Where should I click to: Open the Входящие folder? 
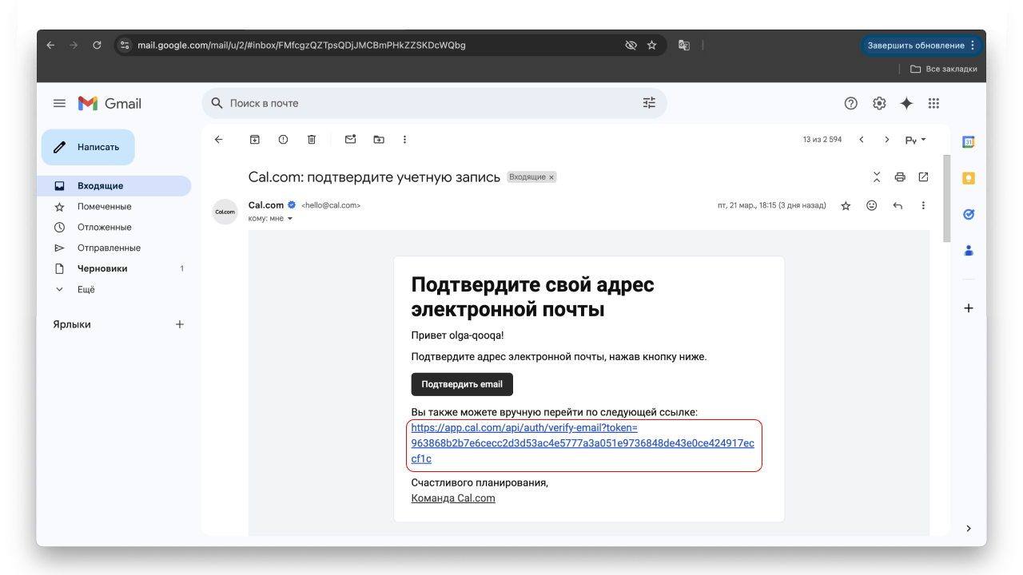pos(113,186)
